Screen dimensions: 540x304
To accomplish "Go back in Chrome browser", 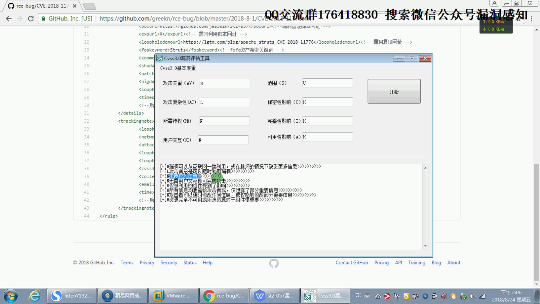I will click(9, 19).
